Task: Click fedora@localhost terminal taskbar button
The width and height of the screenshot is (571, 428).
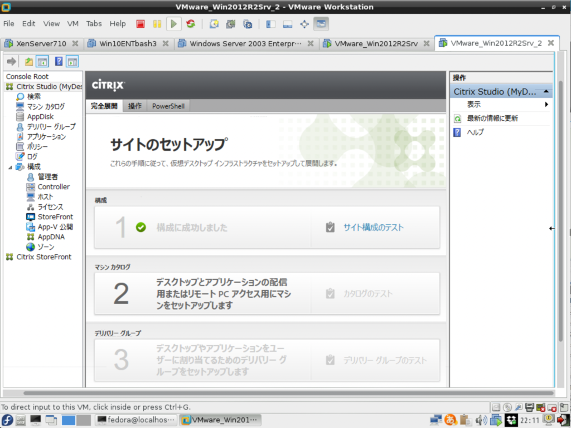Action: [136, 420]
